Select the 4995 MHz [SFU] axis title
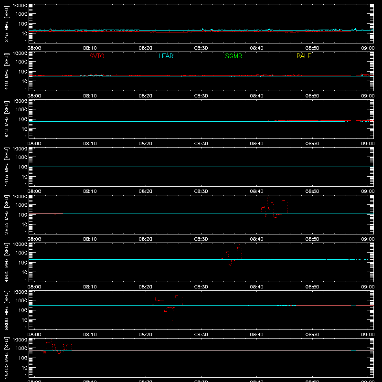Image resolution: width=382 pixels, height=382 pixels. click(x=6, y=262)
